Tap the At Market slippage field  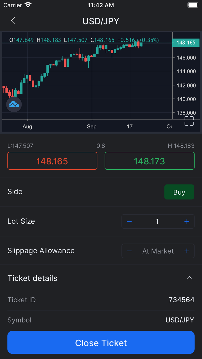point(158,251)
